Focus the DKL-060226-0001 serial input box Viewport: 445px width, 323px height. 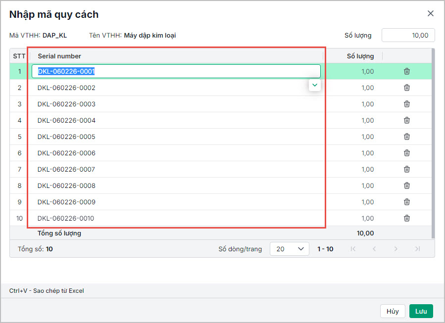tap(176, 71)
